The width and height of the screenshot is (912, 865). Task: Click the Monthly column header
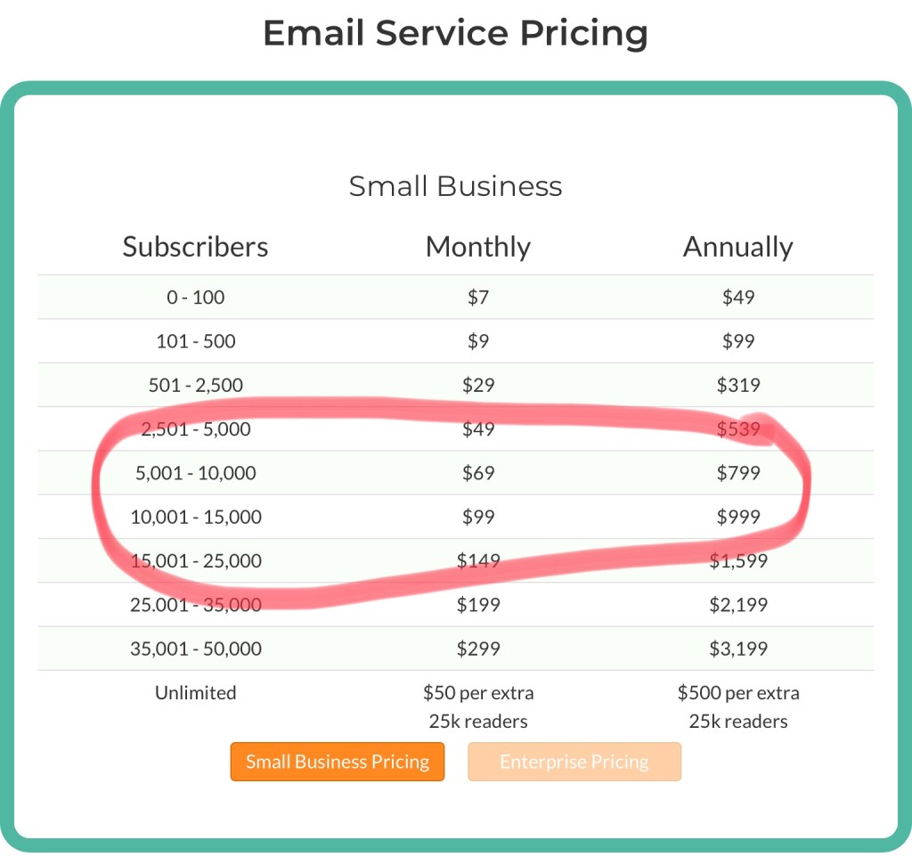coord(478,247)
